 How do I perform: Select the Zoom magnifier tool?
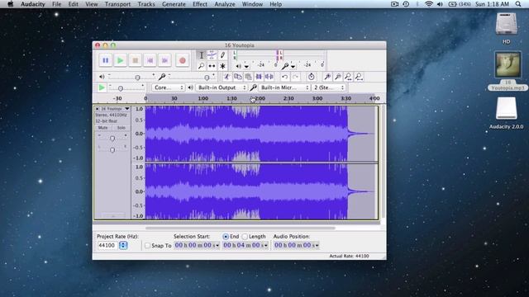pos(201,66)
